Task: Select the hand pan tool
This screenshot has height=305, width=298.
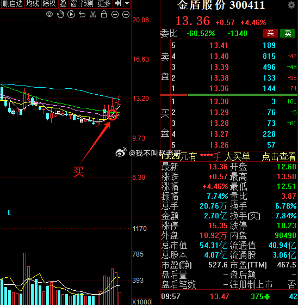Action: point(60,14)
